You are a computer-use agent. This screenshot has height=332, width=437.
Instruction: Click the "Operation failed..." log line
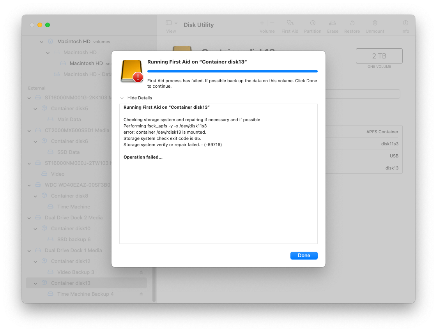(143, 157)
